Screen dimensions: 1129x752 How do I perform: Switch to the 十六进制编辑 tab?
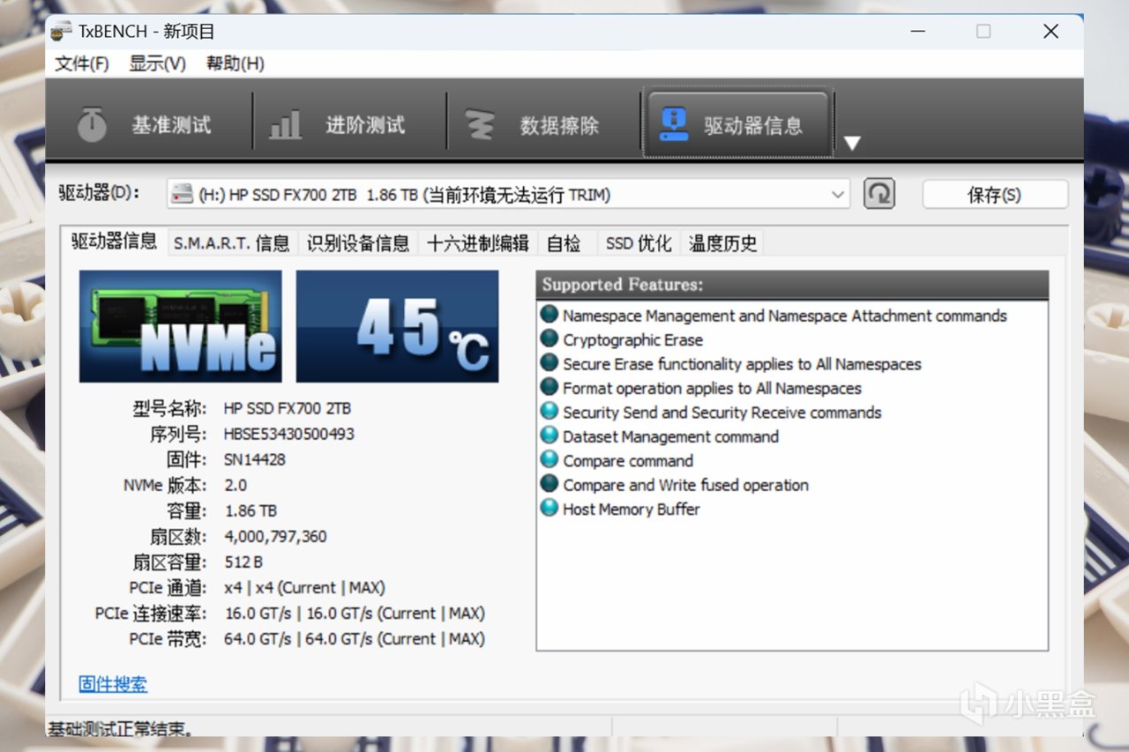tap(477, 243)
